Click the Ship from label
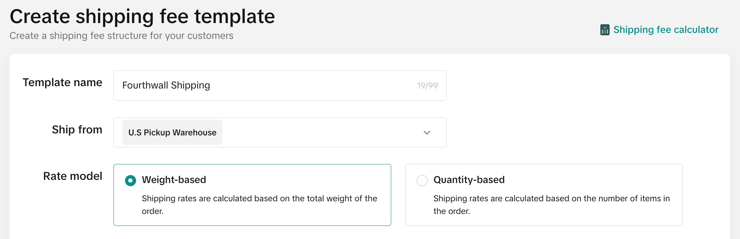This screenshot has width=740, height=239. [77, 129]
